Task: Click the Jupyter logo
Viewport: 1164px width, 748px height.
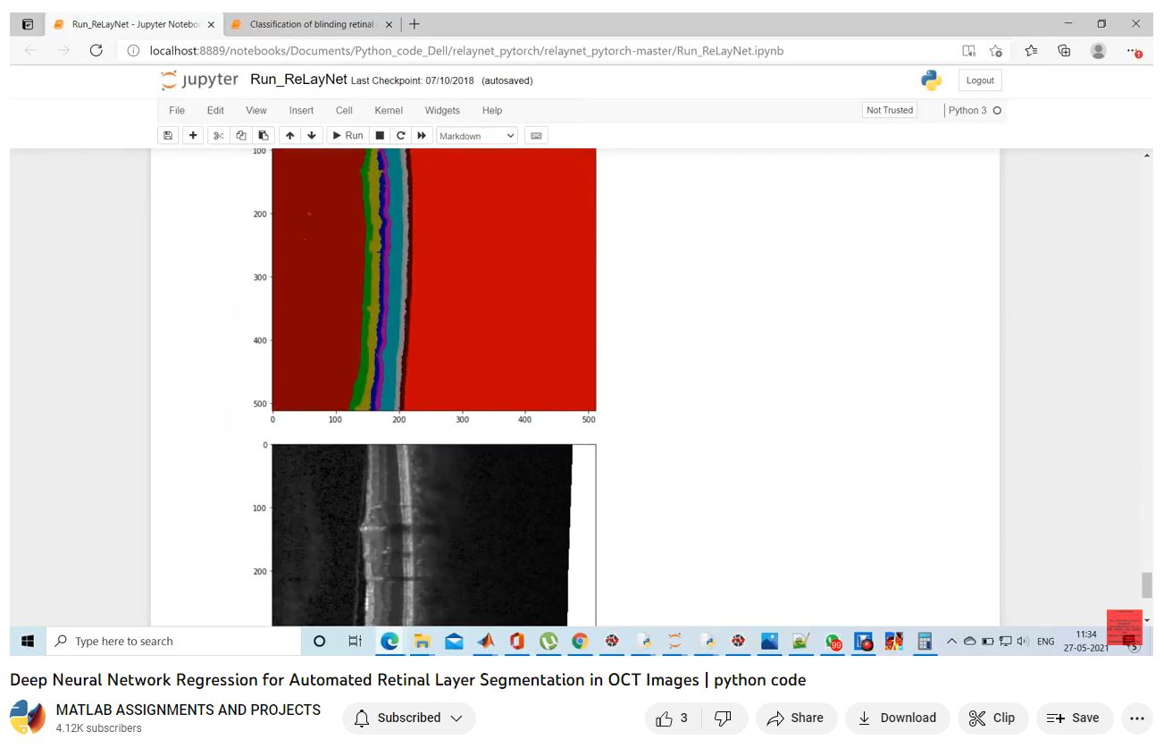Action: tap(199, 80)
